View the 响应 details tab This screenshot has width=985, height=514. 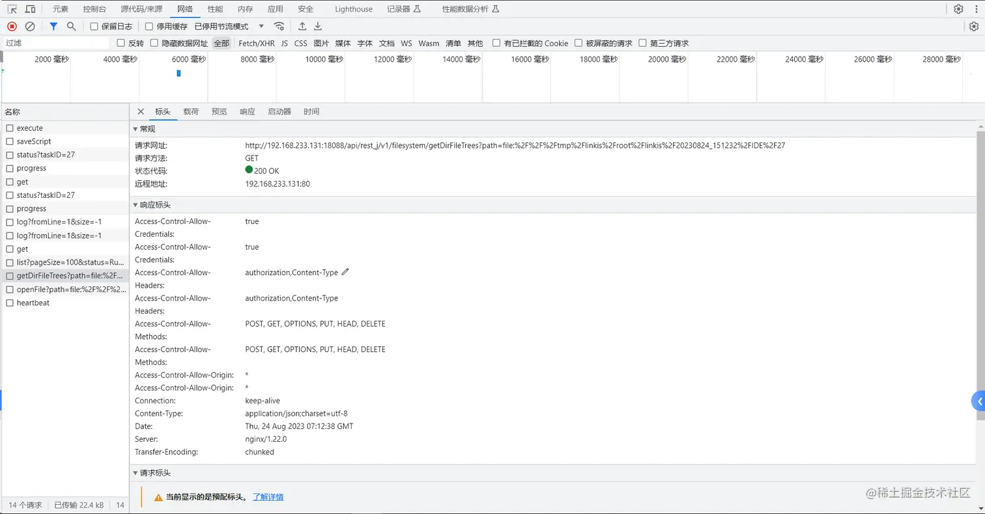click(x=248, y=112)
